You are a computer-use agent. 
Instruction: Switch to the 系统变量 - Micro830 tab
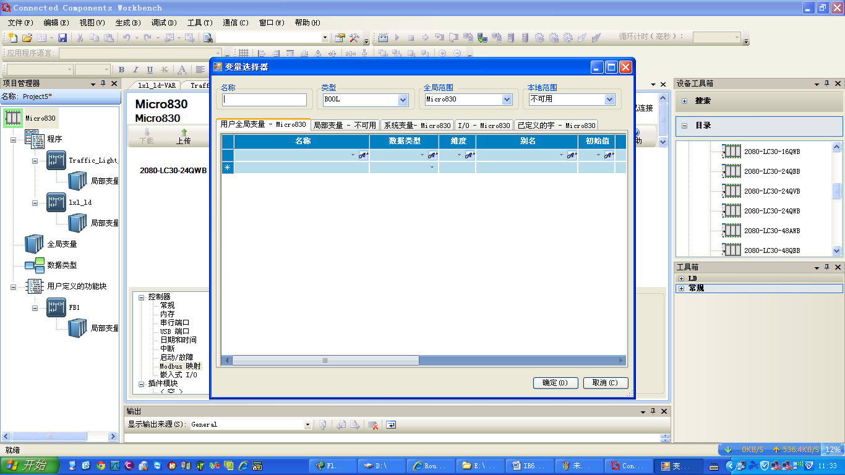click(x=417, y=126)
